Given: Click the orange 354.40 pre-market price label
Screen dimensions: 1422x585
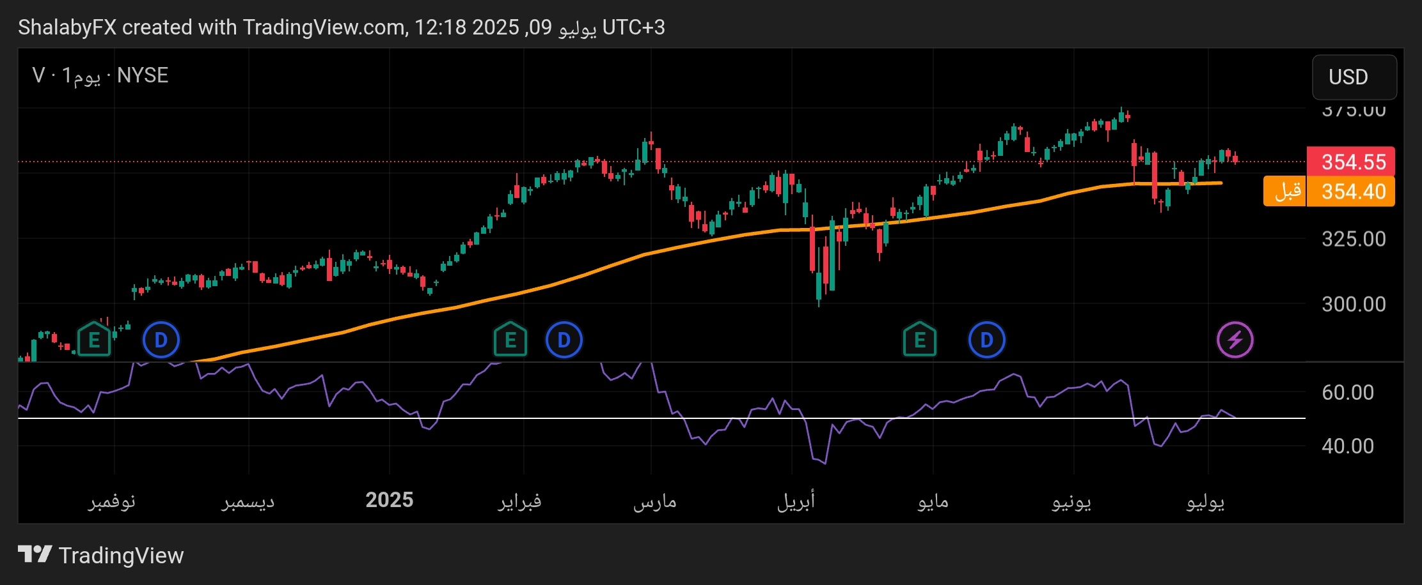Looking at the screenshot, I should [x=1350, y=192].
